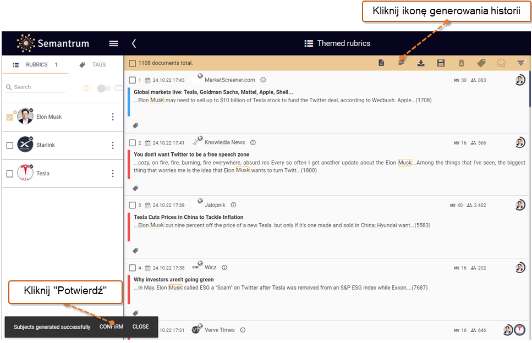This screenshot has width=532, height=343.
Task: Show info for Verve Times source
Action: pyautogui.click(x=243, y=330)
